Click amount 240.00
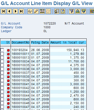Screen dimensions: 94x110 (x=79, y=107)
